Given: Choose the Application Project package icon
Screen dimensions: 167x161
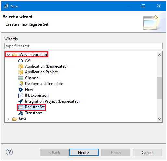Looking at the screenshot, I should click(x=21, y=72).
